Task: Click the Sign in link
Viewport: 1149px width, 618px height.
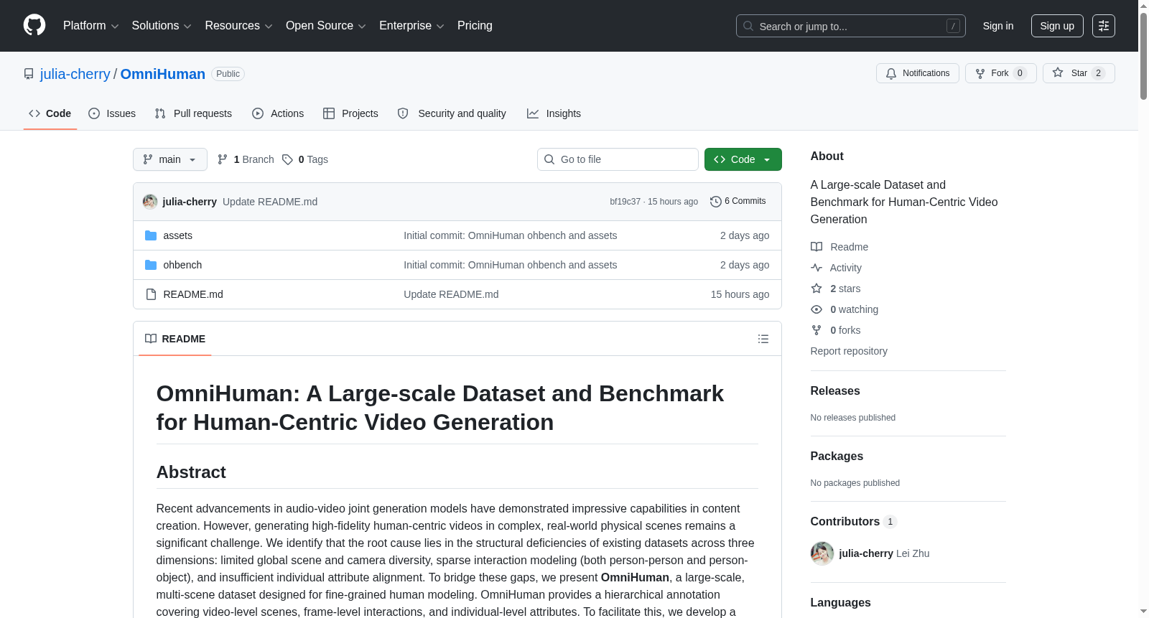Action: [x=998, y=26]
